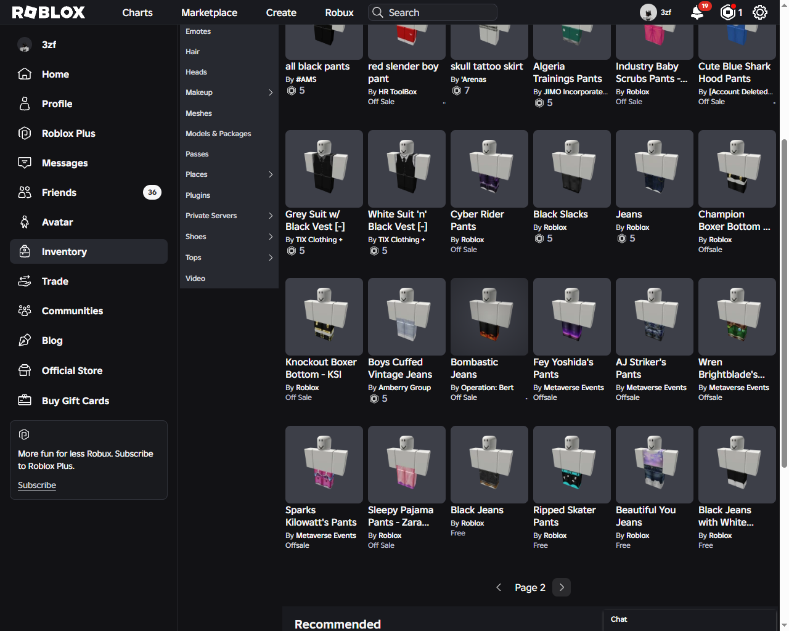The height and width of the screenshot is (631, 789).
Task: Expand the Places category
Action: pyautogui.click(x=271, y=174)
